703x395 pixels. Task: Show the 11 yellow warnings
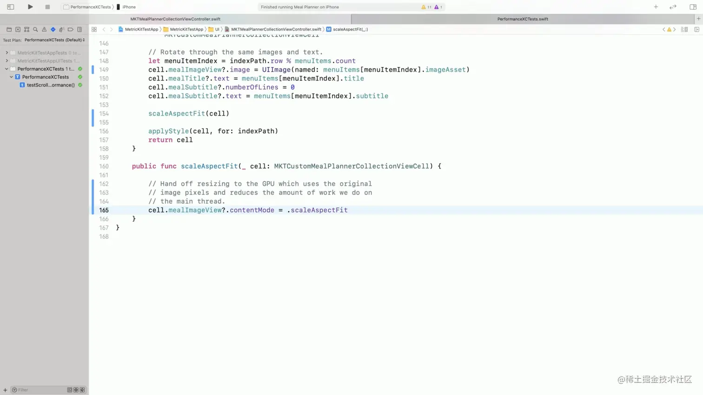pos(426,7)
